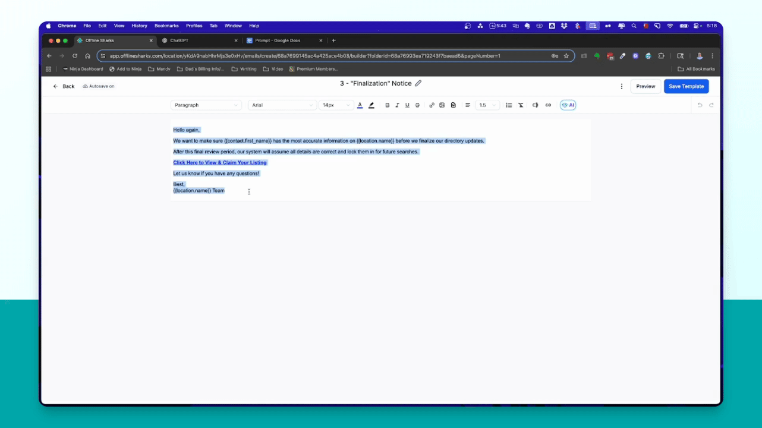762x428 pixels.
Task: Click the 'Hello again,' text line
Action: pyautogui.click(x=187, y=130)
